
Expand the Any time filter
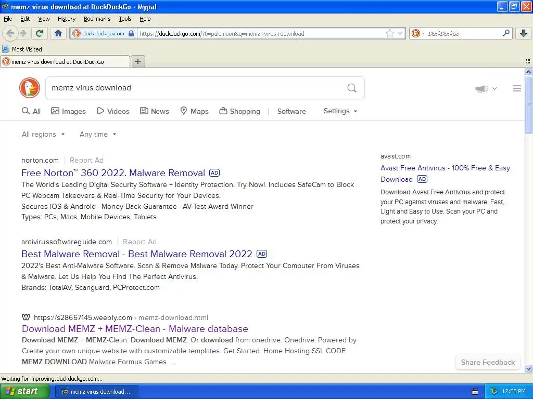coord(98,135)
